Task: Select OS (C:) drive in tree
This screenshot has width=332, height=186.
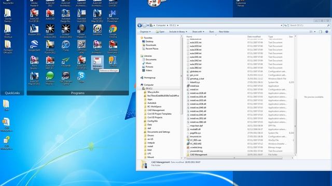Action: click(x=147, y=88)
